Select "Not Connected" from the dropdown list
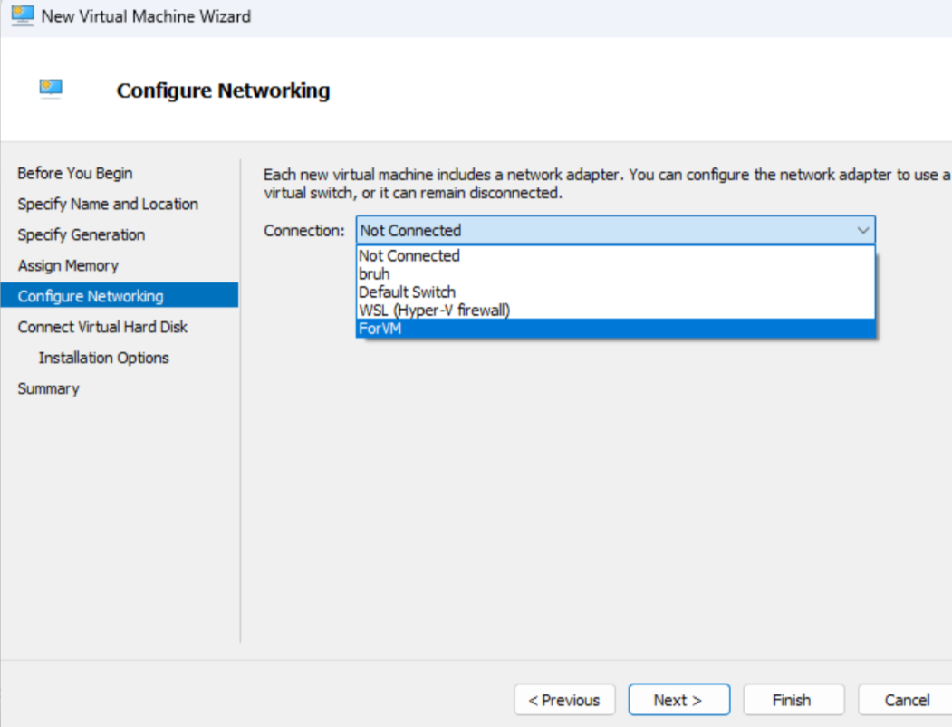Screen dimensions: 952x727 pyautogui.click(x=409, y=256)
